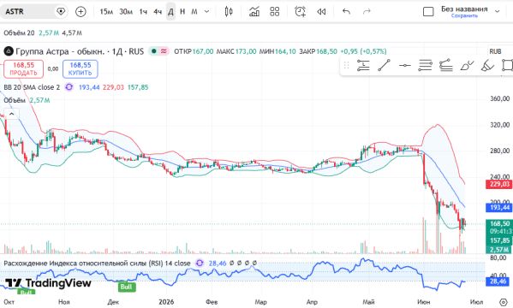Switch to the 30м timeframe

tap(126, 12)
